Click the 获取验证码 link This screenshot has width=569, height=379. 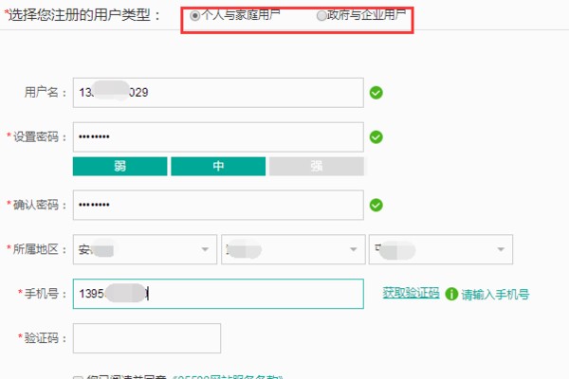(x=411, y=293)
